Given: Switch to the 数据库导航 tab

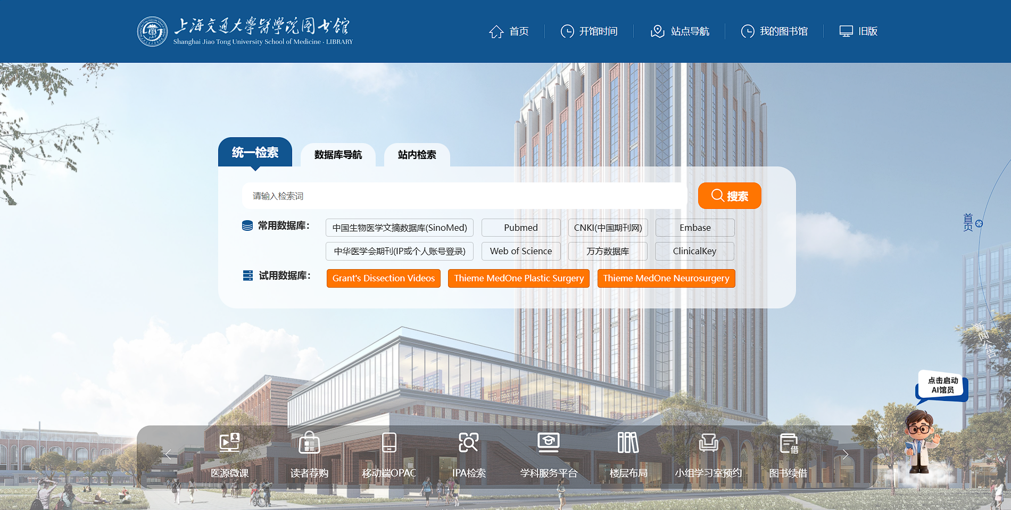Looking at the screenshot, I should coord(338,155).
